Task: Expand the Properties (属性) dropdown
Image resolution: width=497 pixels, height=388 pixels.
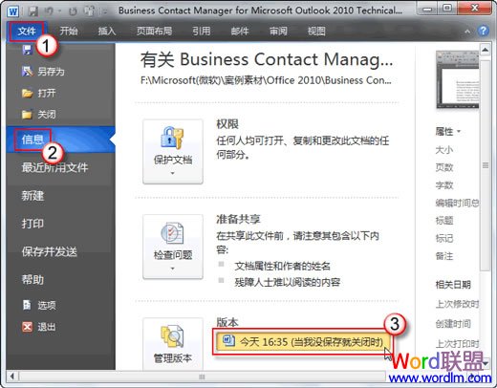Action: (448, 131)
